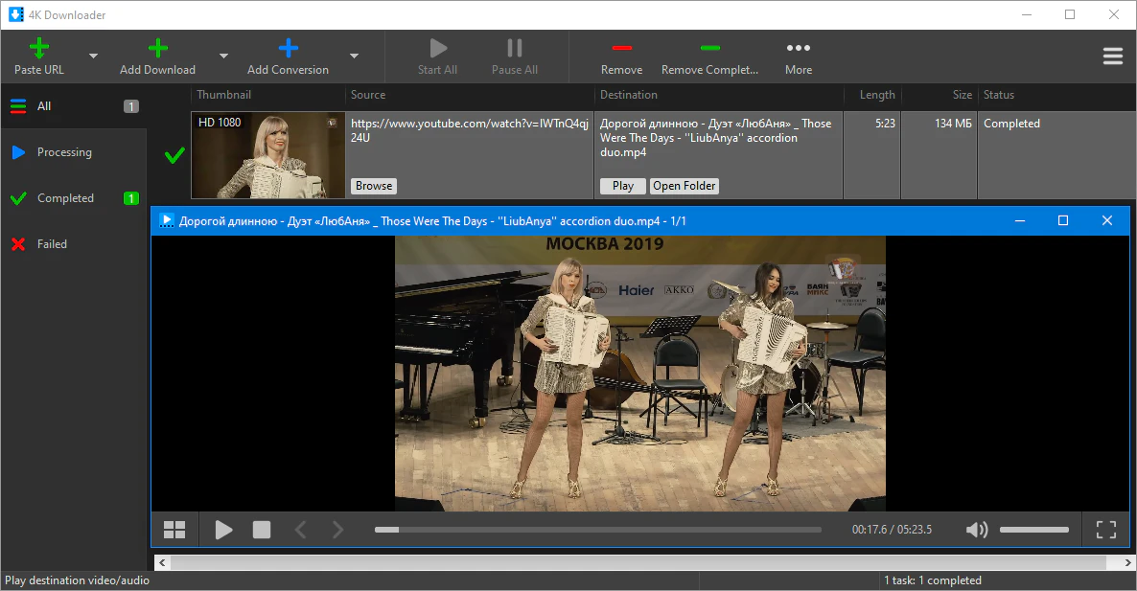Image resolution: width=1137 pixels, height=591 pixels.
Task: Expand the Add Download dropdown arrow
Action: (x=223, y=57)
